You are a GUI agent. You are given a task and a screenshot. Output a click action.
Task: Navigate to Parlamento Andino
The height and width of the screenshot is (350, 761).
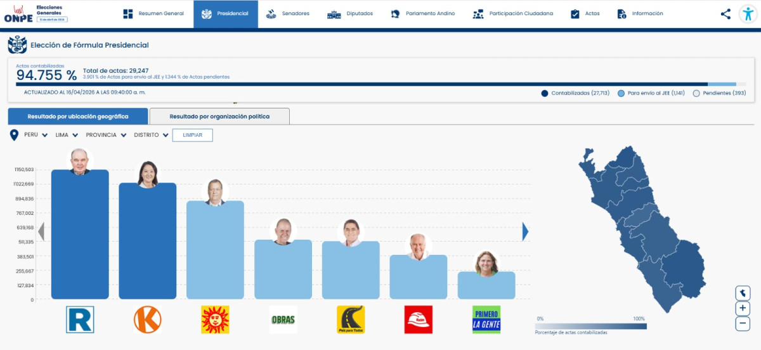[x=423, y=14]
